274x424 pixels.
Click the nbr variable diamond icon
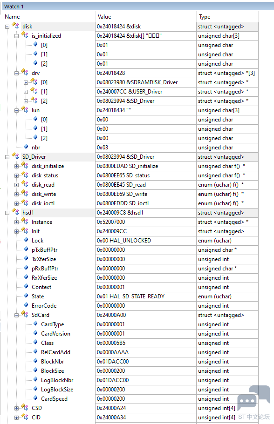click(26, 147)
